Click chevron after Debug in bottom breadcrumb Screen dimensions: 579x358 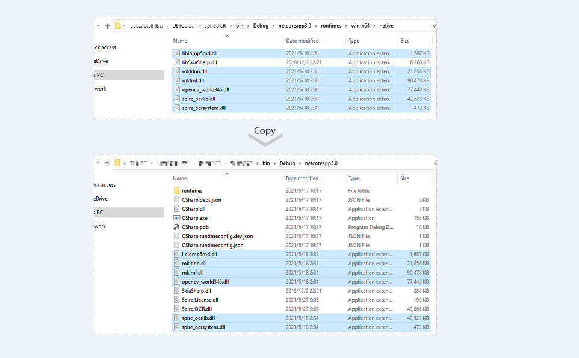(x=300, y=163)
